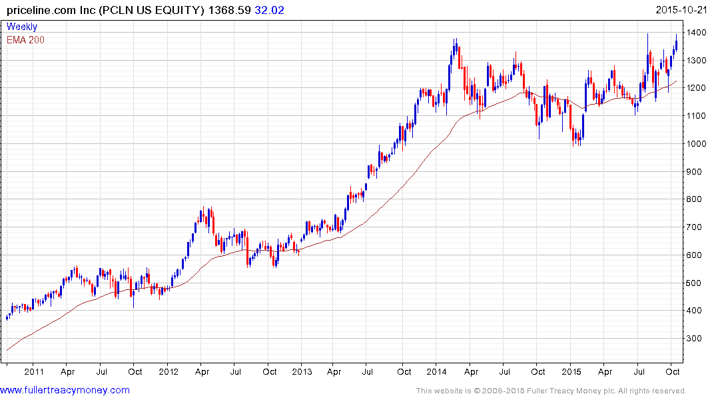Viewport: 716px width, 400px height.
Task: Click the 1100 price axis label
Action: [697, 115]
